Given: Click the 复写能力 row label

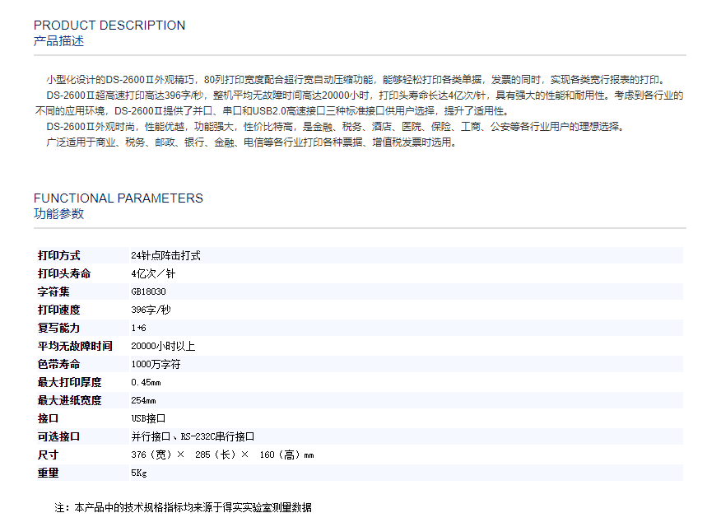Looking at the screenshot, I should click(58, 328).
